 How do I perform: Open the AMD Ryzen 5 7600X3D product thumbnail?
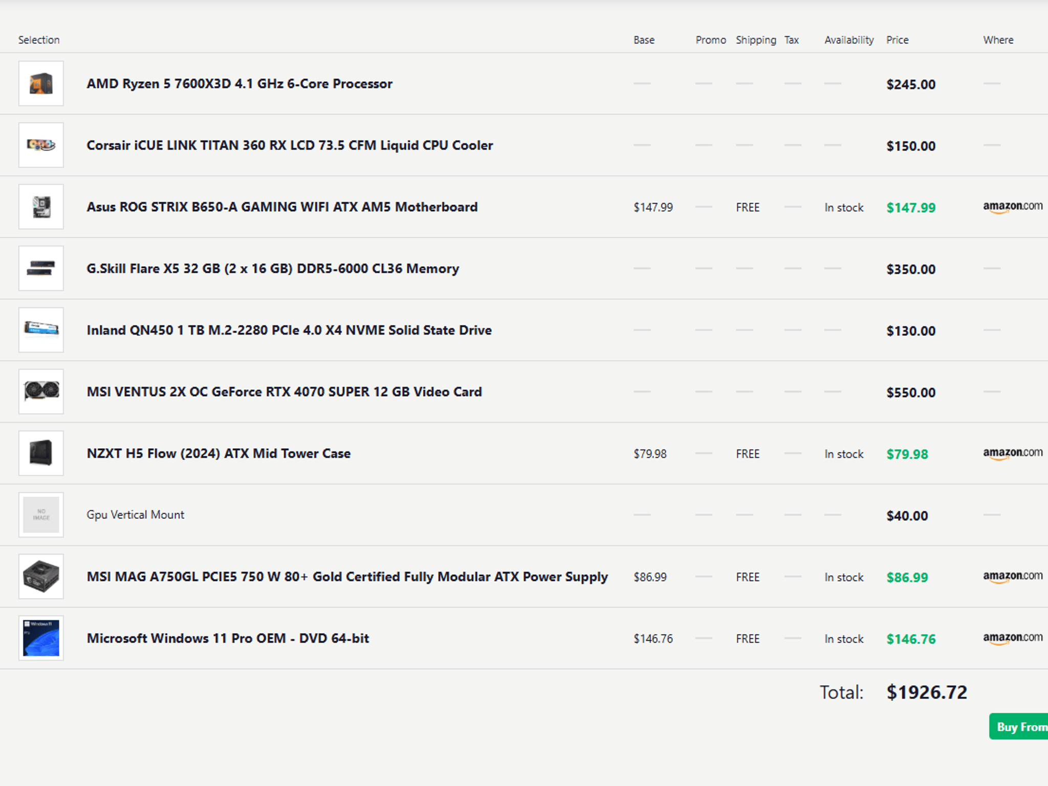point(41,83)
